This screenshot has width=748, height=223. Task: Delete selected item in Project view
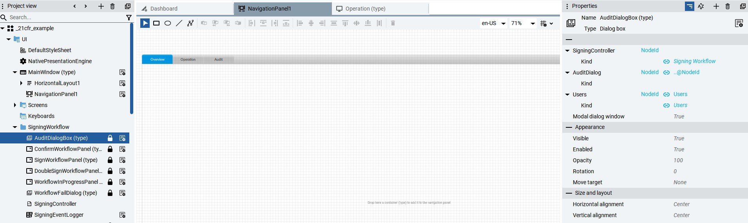[112, 6]
